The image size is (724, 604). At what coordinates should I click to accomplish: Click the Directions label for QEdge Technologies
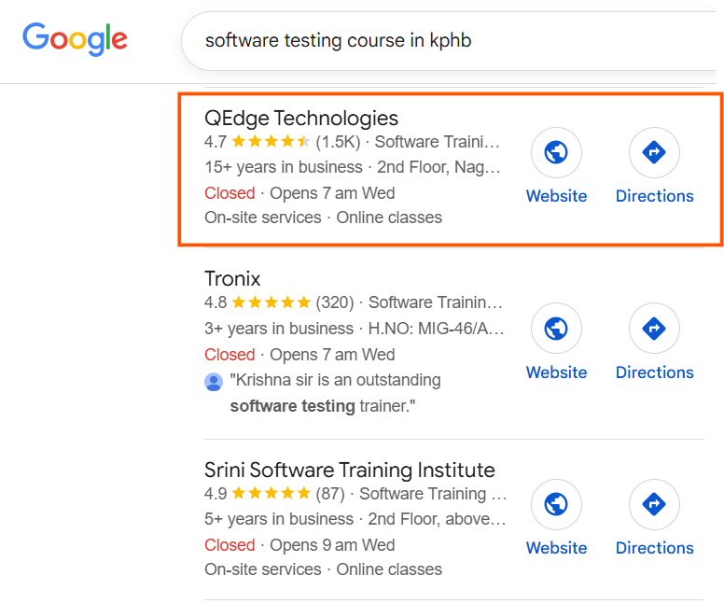[654, 196]
